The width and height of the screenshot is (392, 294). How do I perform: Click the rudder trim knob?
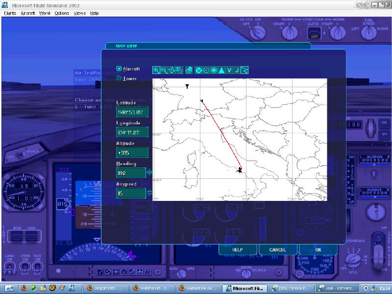click(x=376, y=213)
